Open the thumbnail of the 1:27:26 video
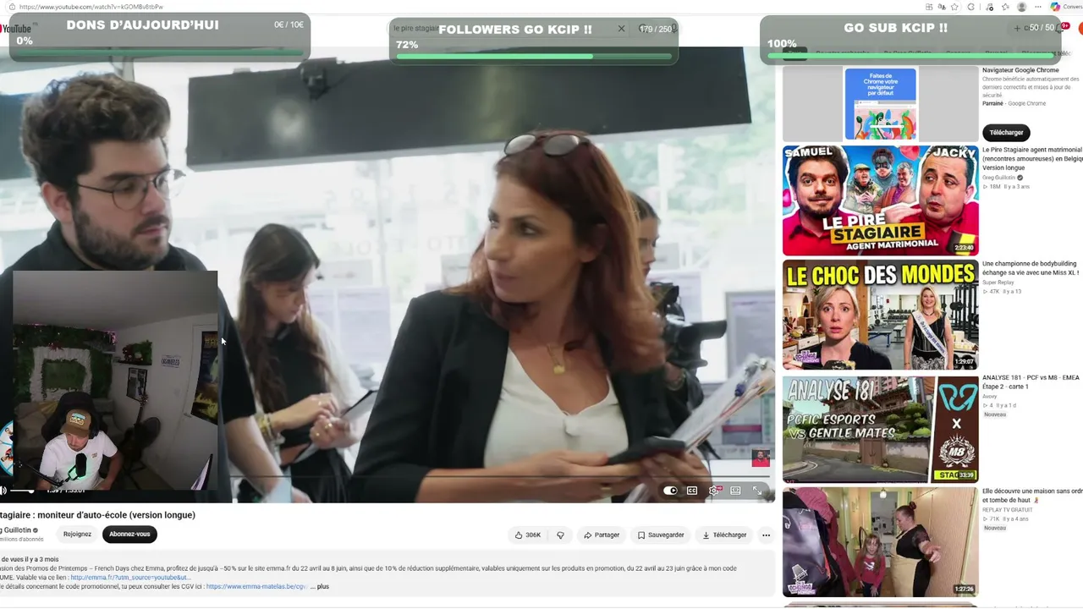The width and height of the screenshot is (1083, 609). pyautogui.click(x=880, y=542)
